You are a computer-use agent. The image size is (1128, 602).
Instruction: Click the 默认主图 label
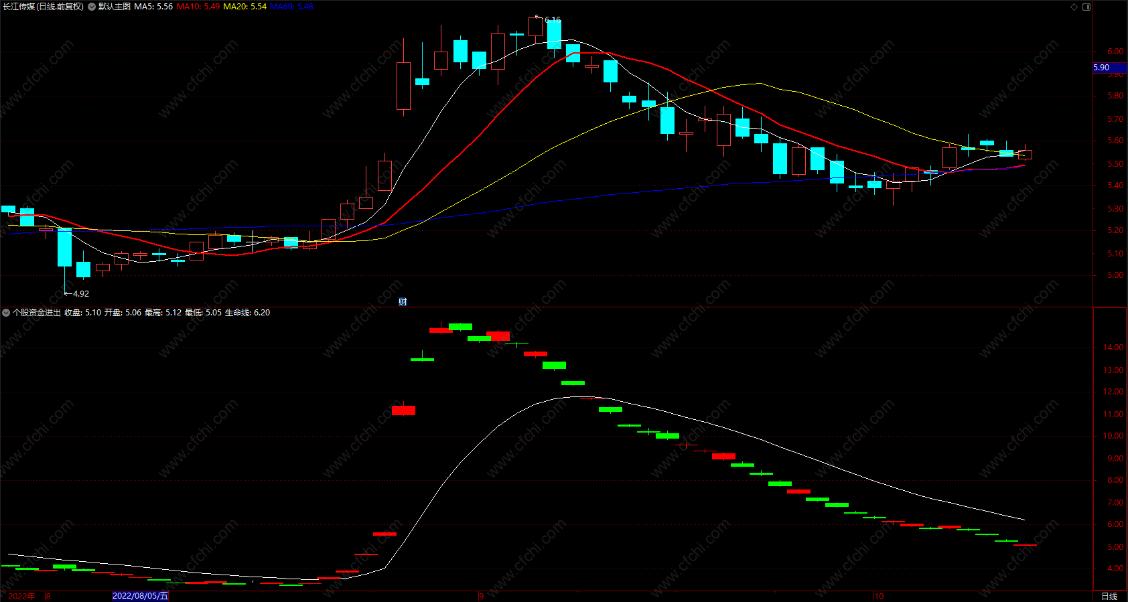115,7
